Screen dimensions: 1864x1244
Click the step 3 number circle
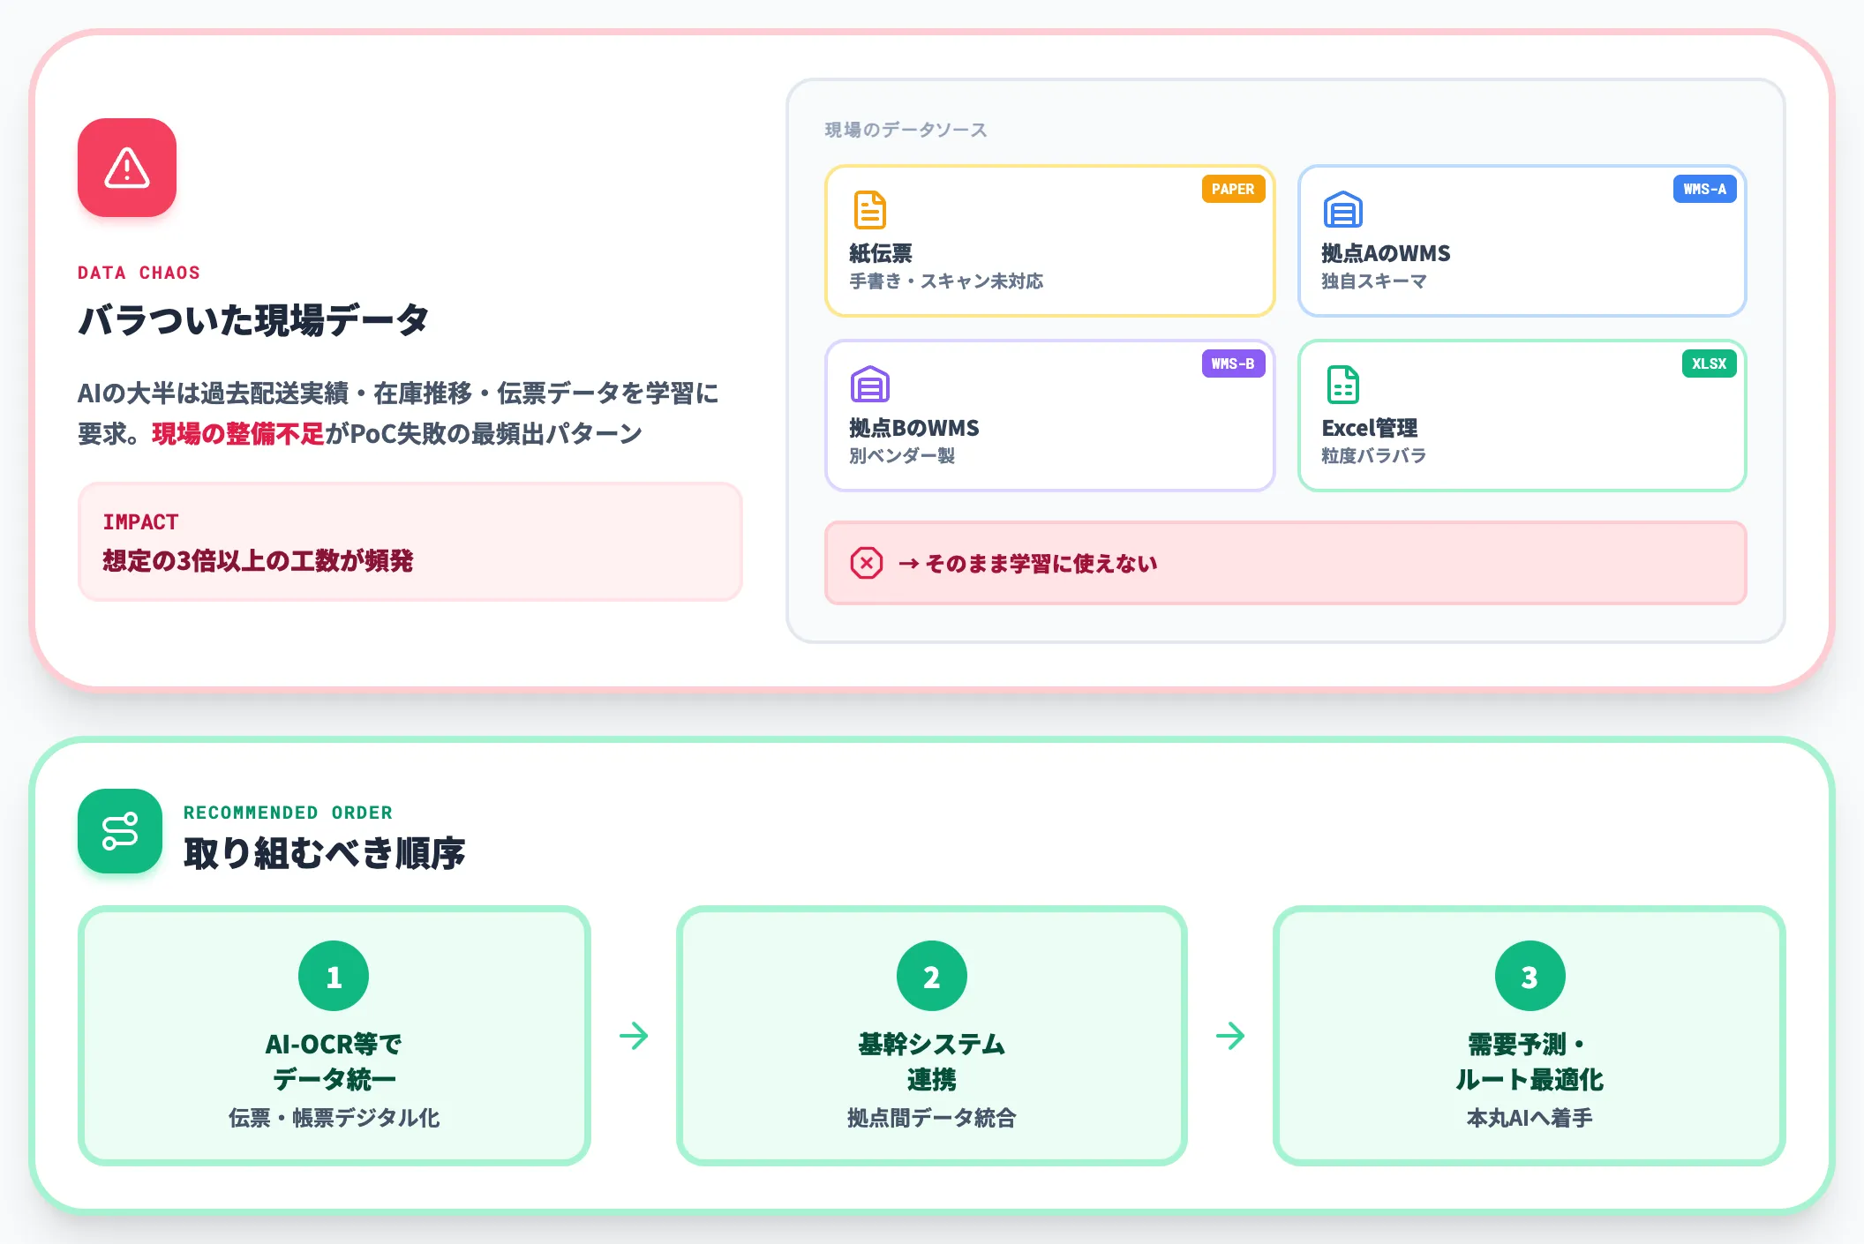tap(1530, 976)
